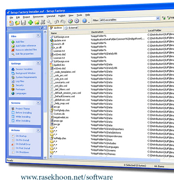The width and height of the screenshot is (174, 180).
Task: Open the Project menu
Action: [x=26, y=17]
